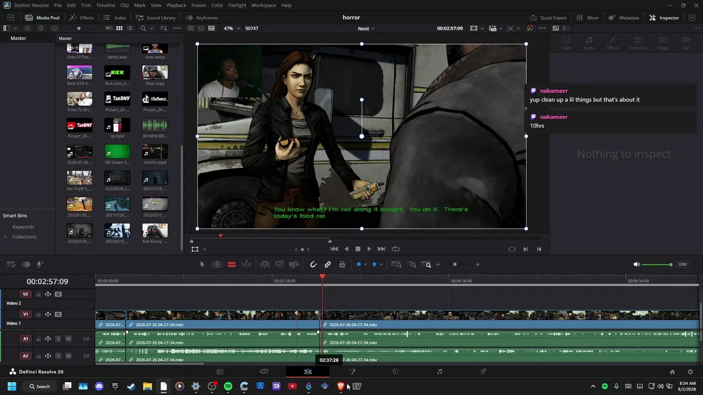Click the Replace Clip tool
Screen dimensions: 703x395
pos(294,264)
